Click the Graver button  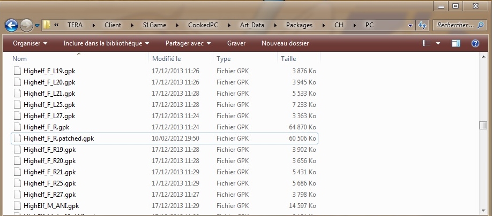(x=236, y=43)
